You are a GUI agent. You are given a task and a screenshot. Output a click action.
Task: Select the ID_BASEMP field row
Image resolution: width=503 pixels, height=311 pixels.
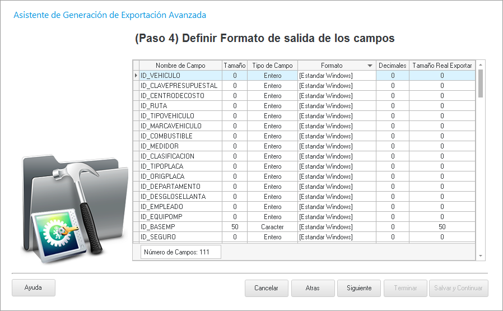pos(179,227)
